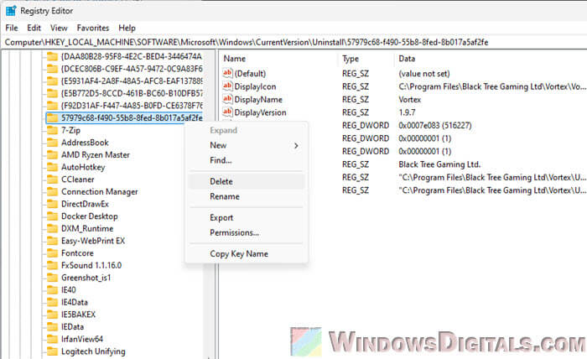Open the Edit menu

(34, 28)
